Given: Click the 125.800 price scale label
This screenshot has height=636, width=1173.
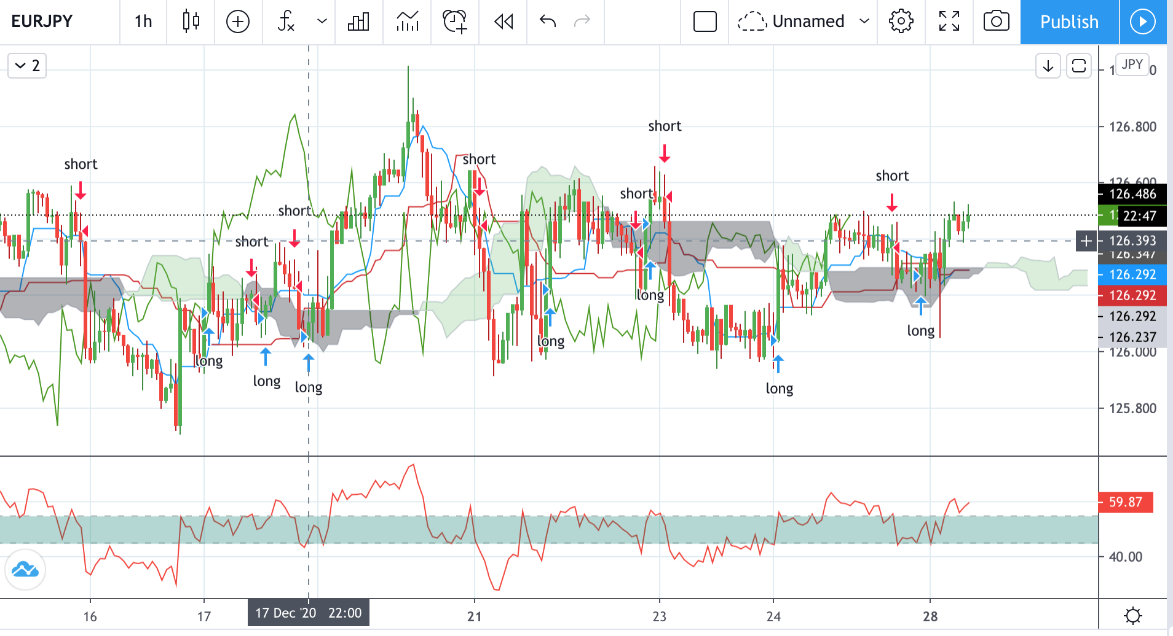Looking at the screenshot, I should tap(1132, 408).
